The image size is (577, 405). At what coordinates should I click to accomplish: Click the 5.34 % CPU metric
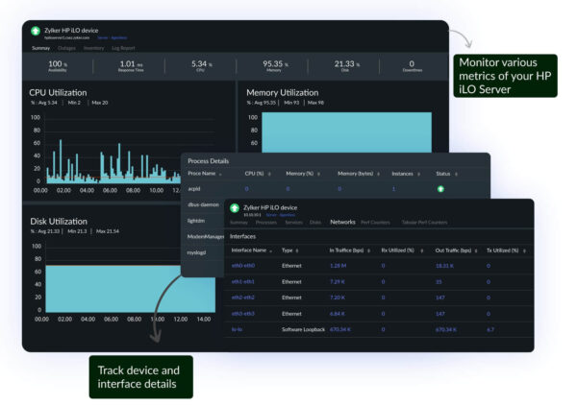[x=201, y=65]
